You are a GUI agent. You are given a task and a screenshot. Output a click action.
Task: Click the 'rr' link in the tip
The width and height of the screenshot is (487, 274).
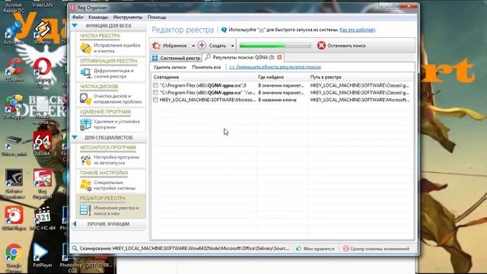coord(261,30)
